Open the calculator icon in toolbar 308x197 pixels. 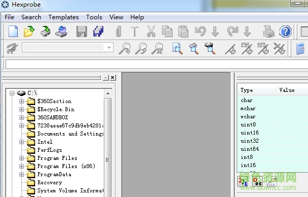coord(300,49)
